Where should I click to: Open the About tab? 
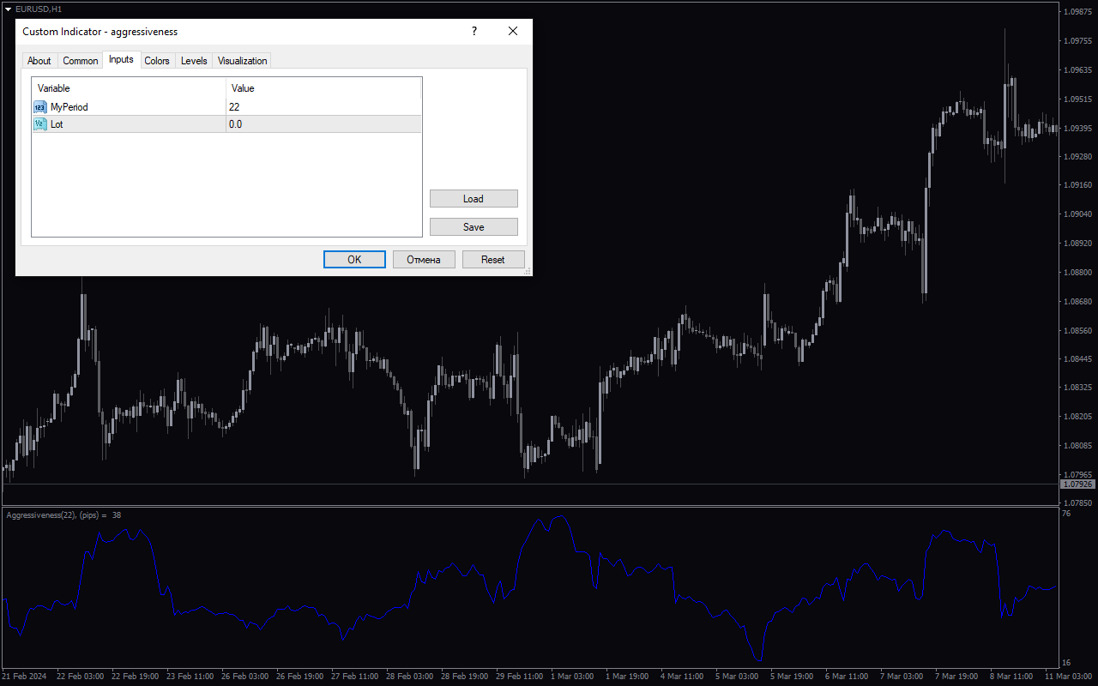point(39,61)
